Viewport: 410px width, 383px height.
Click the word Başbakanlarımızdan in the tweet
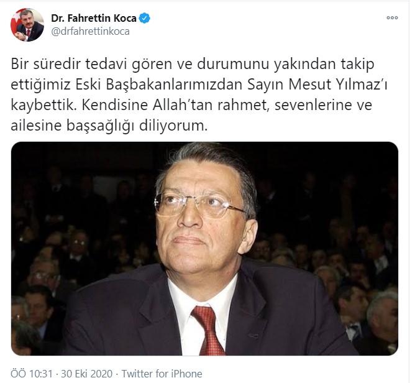point(174,85)
